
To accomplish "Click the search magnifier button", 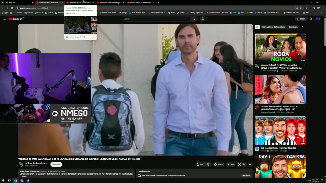I will click(x=194, y=19).
